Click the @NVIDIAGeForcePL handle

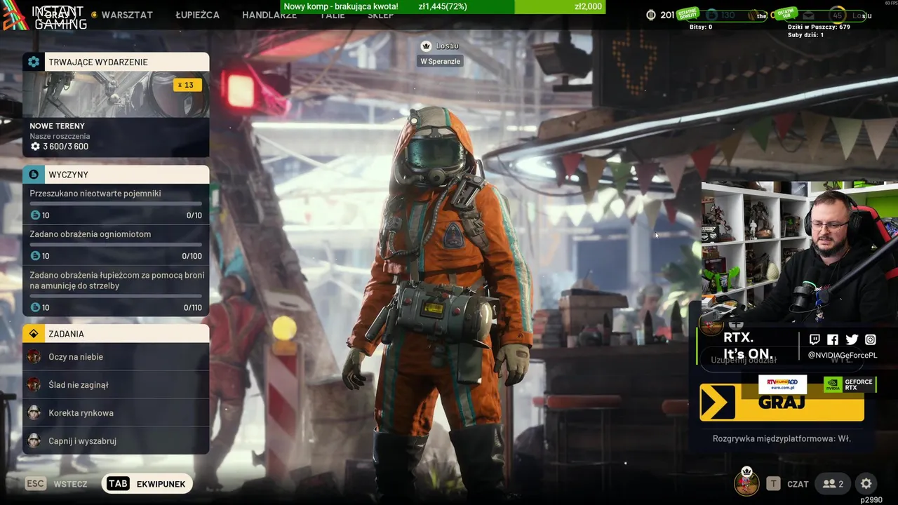(x=843, y=355)
